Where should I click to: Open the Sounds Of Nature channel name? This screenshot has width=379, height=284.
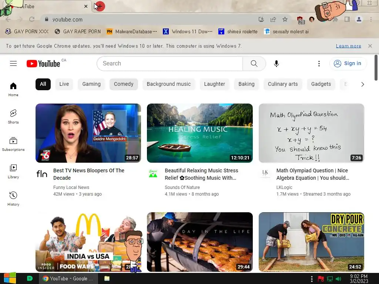[182, 187]
